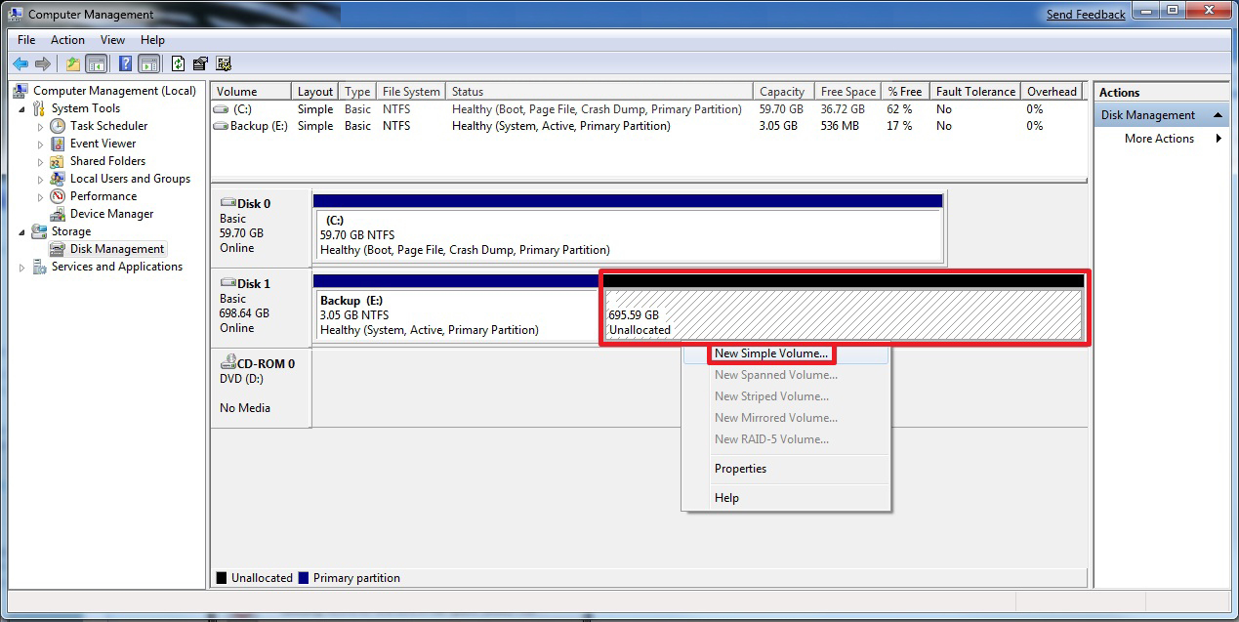Toggle the Show/Hide Action Pane toolbar icon

tap(148, 64)
